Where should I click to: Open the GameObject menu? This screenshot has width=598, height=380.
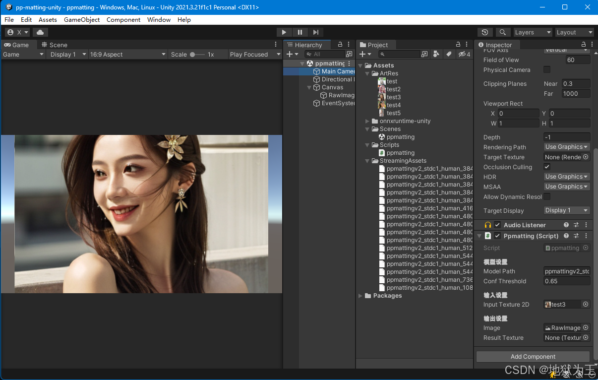[x=82, y=20]
